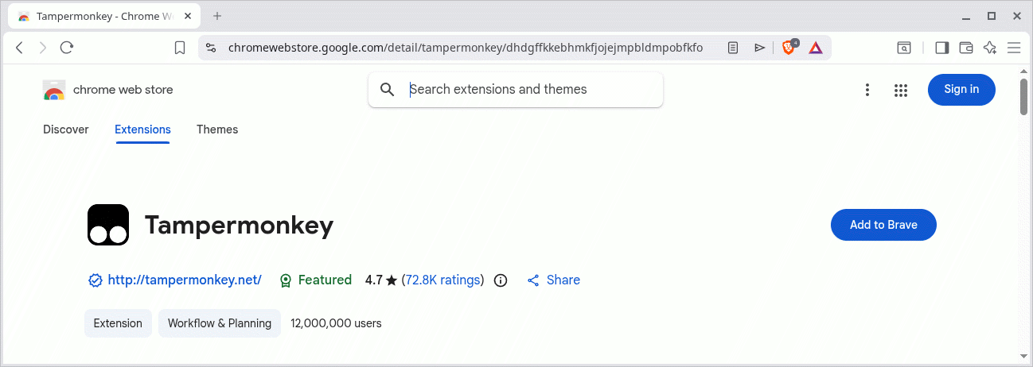Focus the Search extensions and themes field
Image resolution: width=1033 pixels, height=367 pixels.
click(x=516, y=90)
